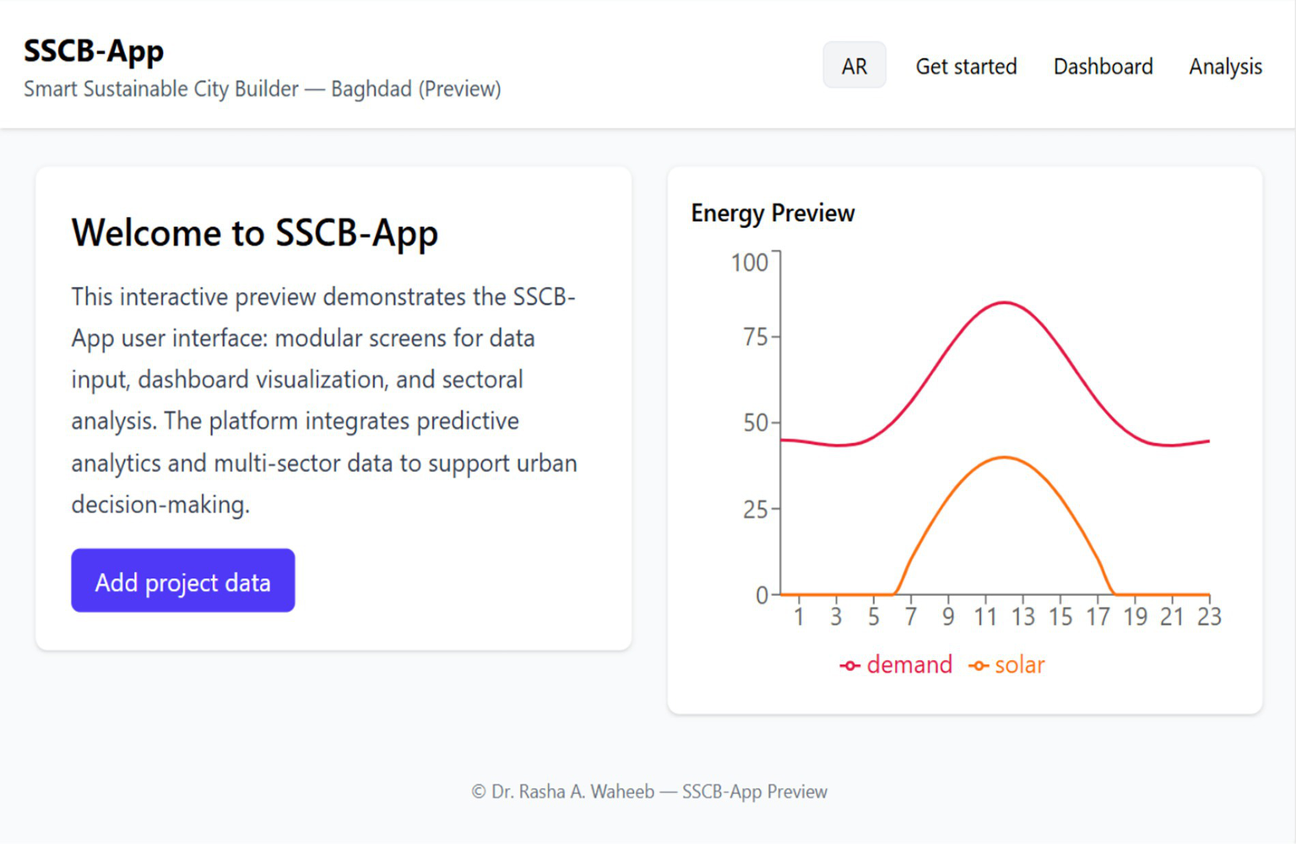Screen dimensions: 1296x844
Task: Toggle the AR language switcher
Action: 854,65
